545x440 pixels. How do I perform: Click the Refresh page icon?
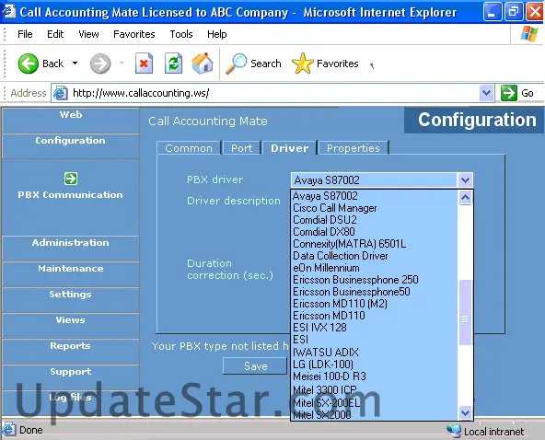coord(173,64)
